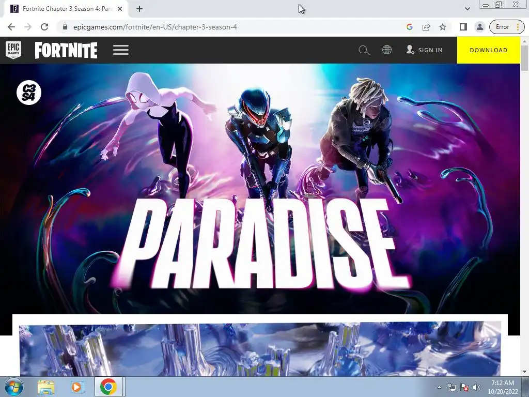Launch Windows Media Player from taskbar
This screenshot has height=397, width=529.
76,387
